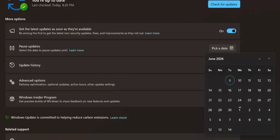Viewport: 280px width, 140px height.
Task: Click the green leaf carbon emissions icon
Action: (x=7, y=117)
